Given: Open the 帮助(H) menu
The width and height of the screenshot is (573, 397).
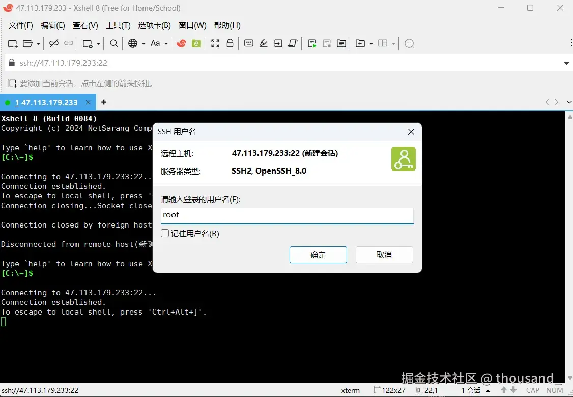Looking at the screenshot, I should coord(227,25).
